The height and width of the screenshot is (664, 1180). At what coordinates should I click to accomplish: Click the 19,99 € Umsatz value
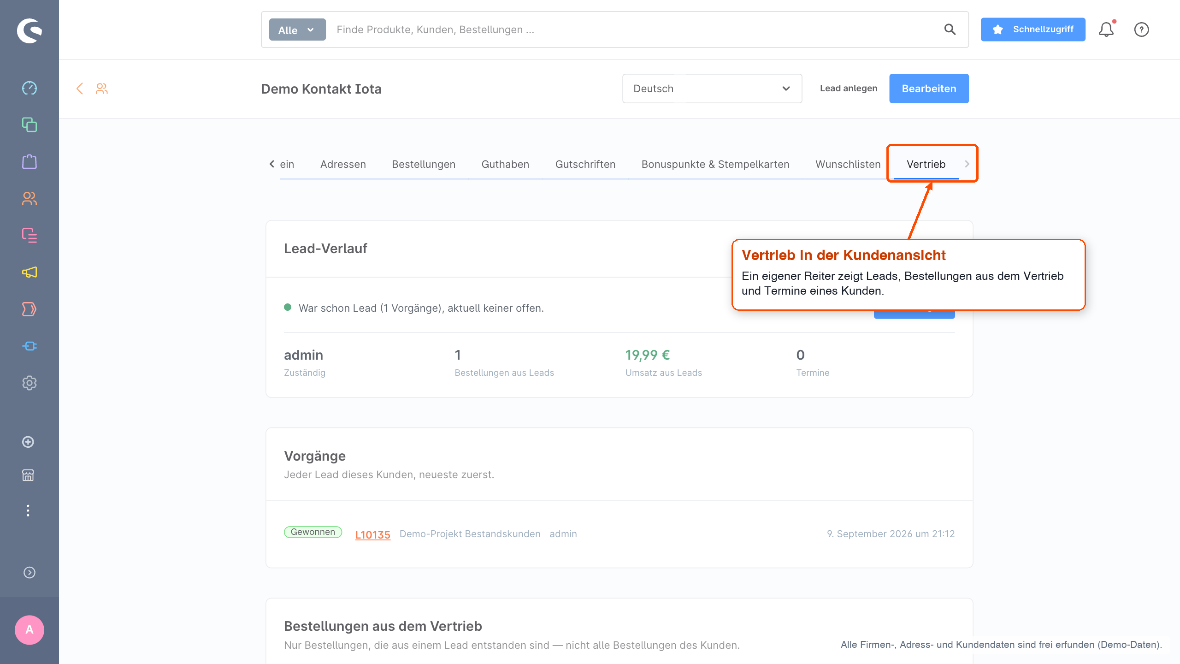(x=648, y=355)
